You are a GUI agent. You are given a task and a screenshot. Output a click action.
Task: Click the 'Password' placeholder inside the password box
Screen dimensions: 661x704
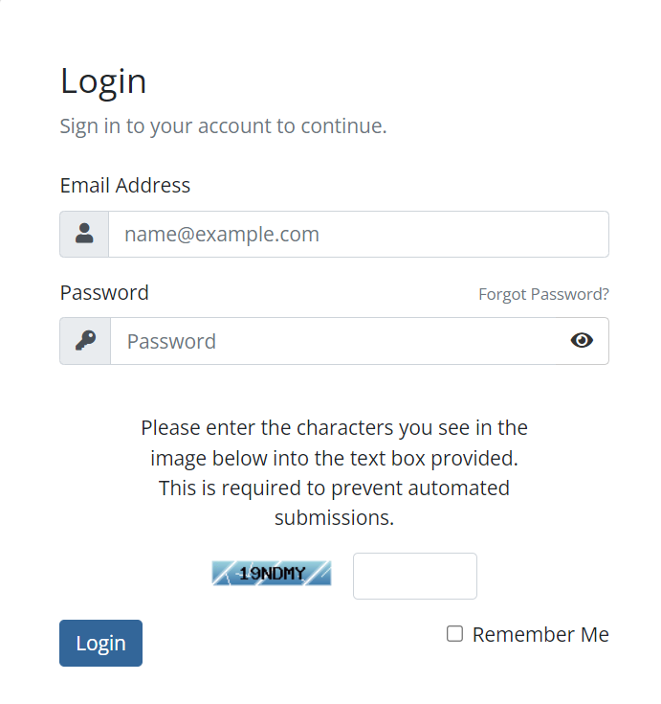pyautogui.click(x=171, y=341)
